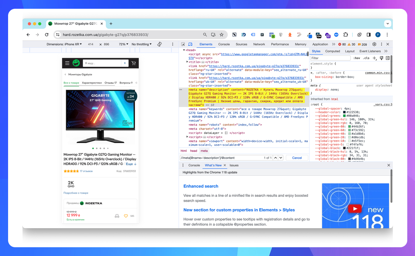Screen dimensions: 415x256
Task: Open googletagmanager script URL link
Action: point(264,54)
